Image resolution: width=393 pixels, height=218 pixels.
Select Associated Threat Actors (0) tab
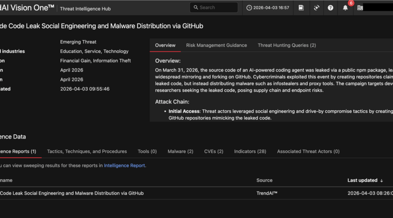click(308, 151)
